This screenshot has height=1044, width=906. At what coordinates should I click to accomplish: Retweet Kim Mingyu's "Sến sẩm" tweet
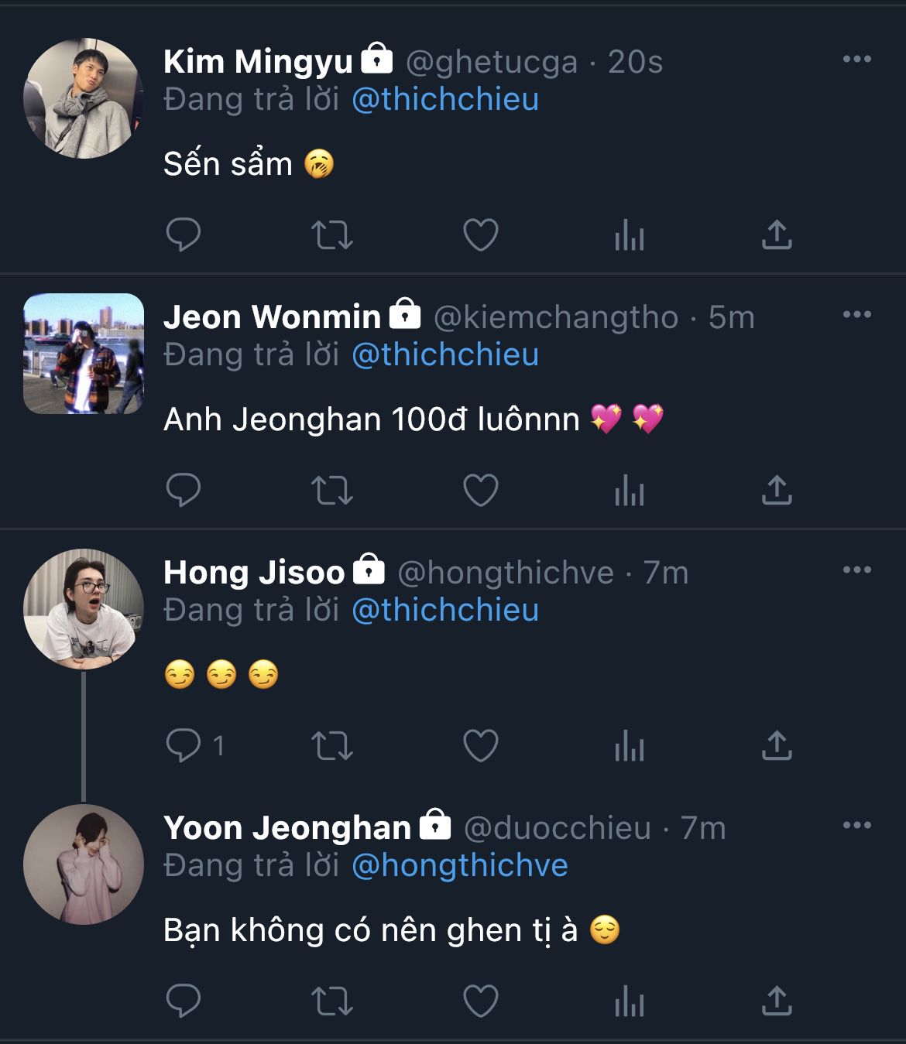(x=332, y=234)
